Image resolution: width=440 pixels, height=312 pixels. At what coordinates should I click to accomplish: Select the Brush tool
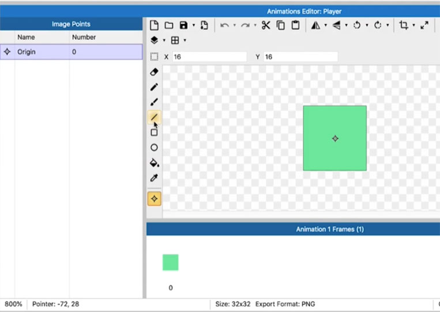click(x=154, y=102)
